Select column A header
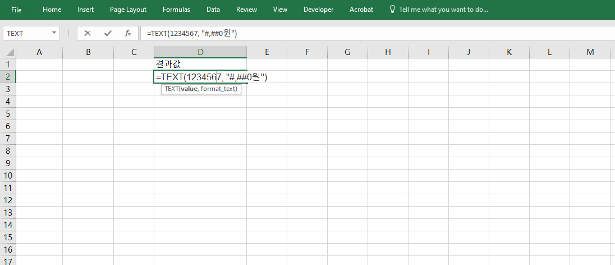This screenshot has width=615, height=265. (39, 52)
